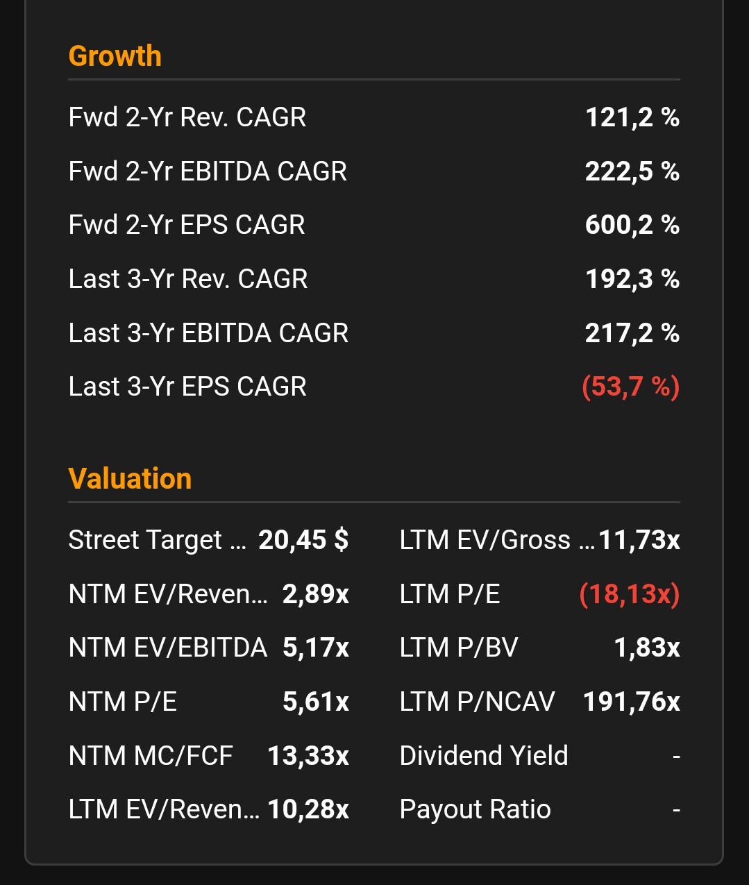
Task: Tap the Growth section heading
Action: point(115,56)
